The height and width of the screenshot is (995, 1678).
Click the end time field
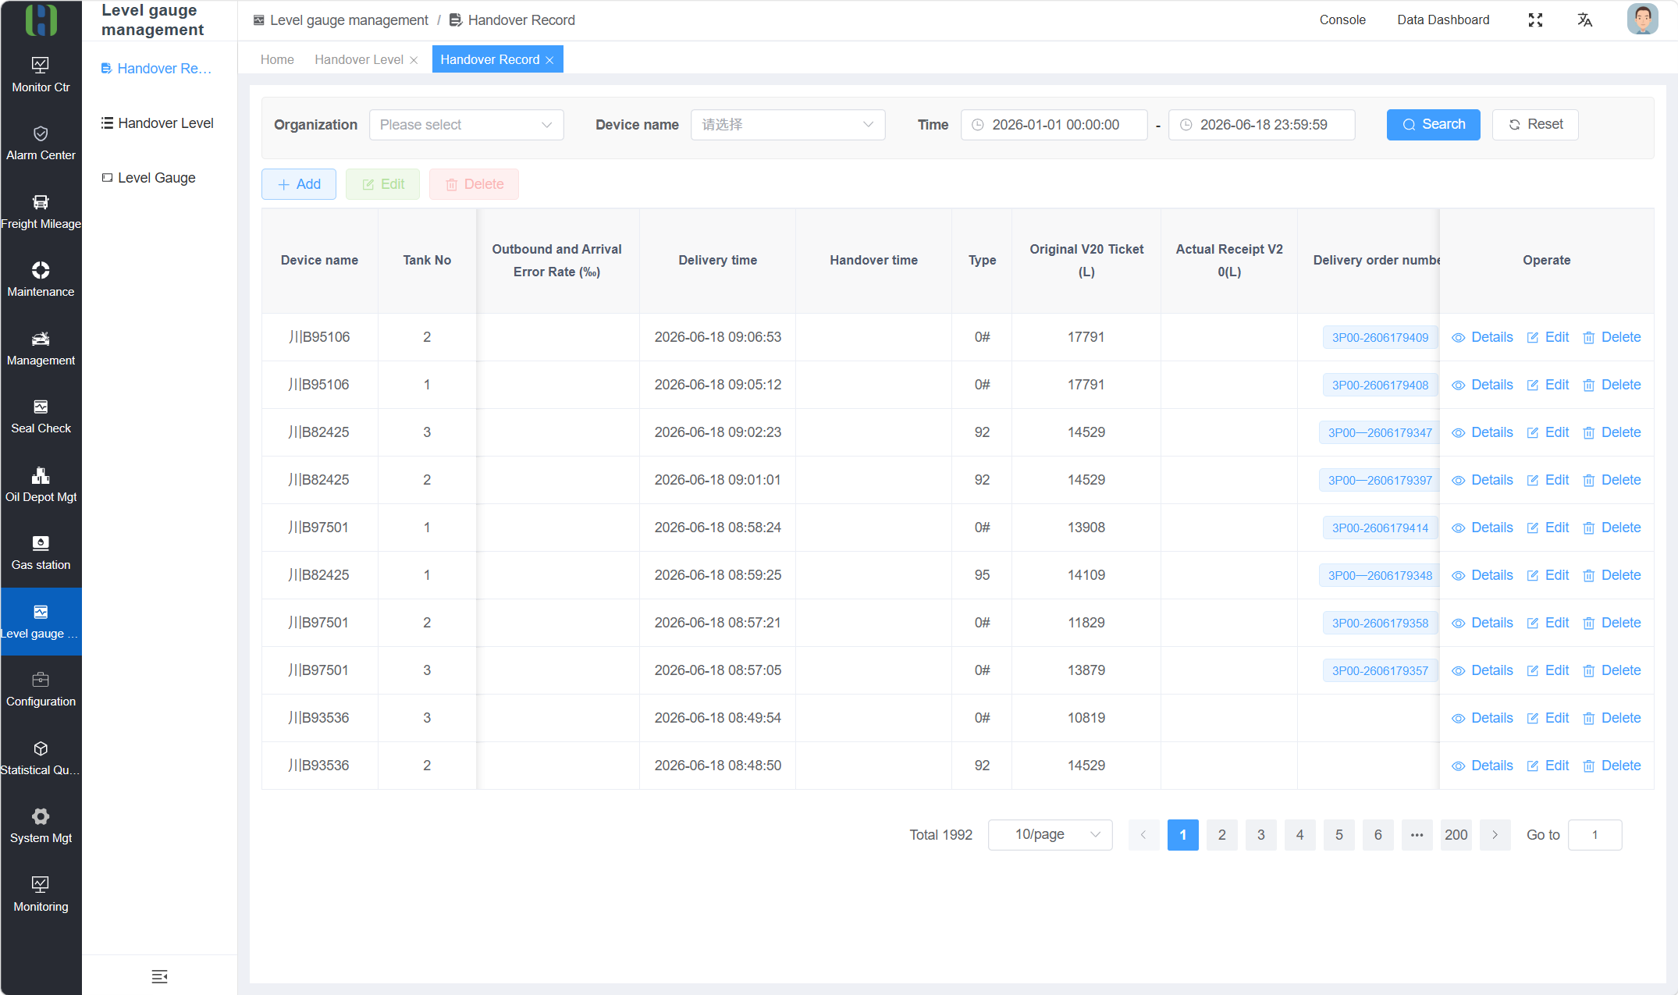click(x=1261, y=125)
